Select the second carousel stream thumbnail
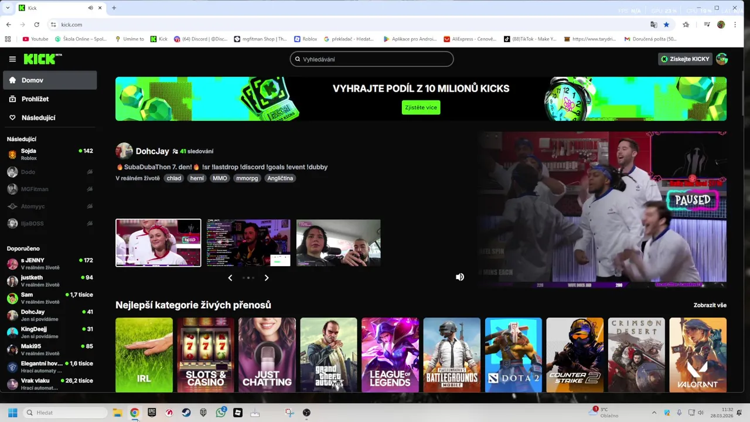This screenshot has width=750, height=422. [x=248, y=243]
